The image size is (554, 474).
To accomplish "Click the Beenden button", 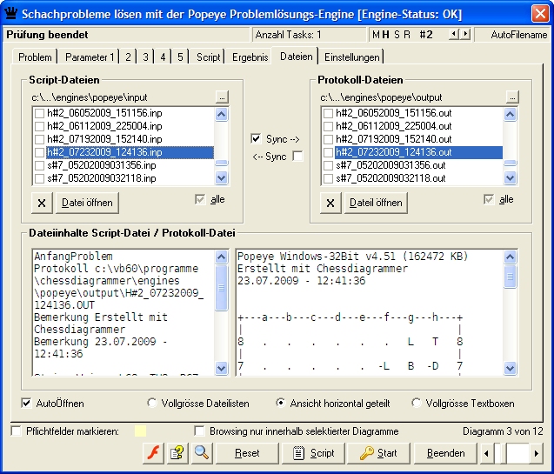I will [445, 453].
